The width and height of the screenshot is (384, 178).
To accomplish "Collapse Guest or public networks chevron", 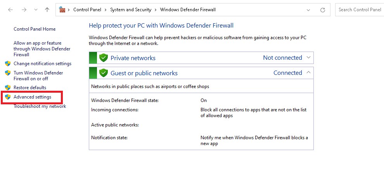I will coord(309,73).
